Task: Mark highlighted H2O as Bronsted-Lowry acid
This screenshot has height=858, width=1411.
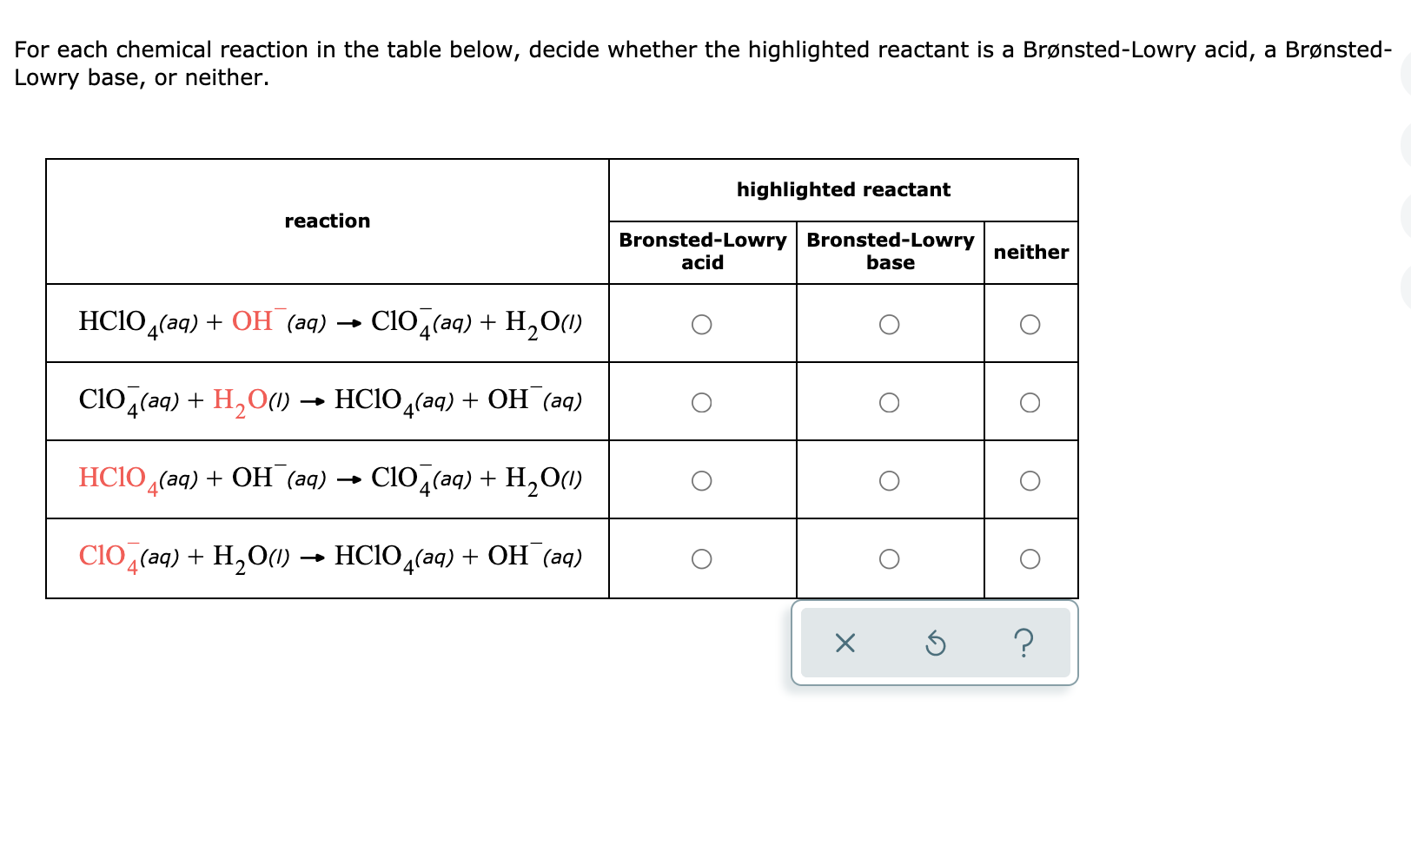Action: 702,402
